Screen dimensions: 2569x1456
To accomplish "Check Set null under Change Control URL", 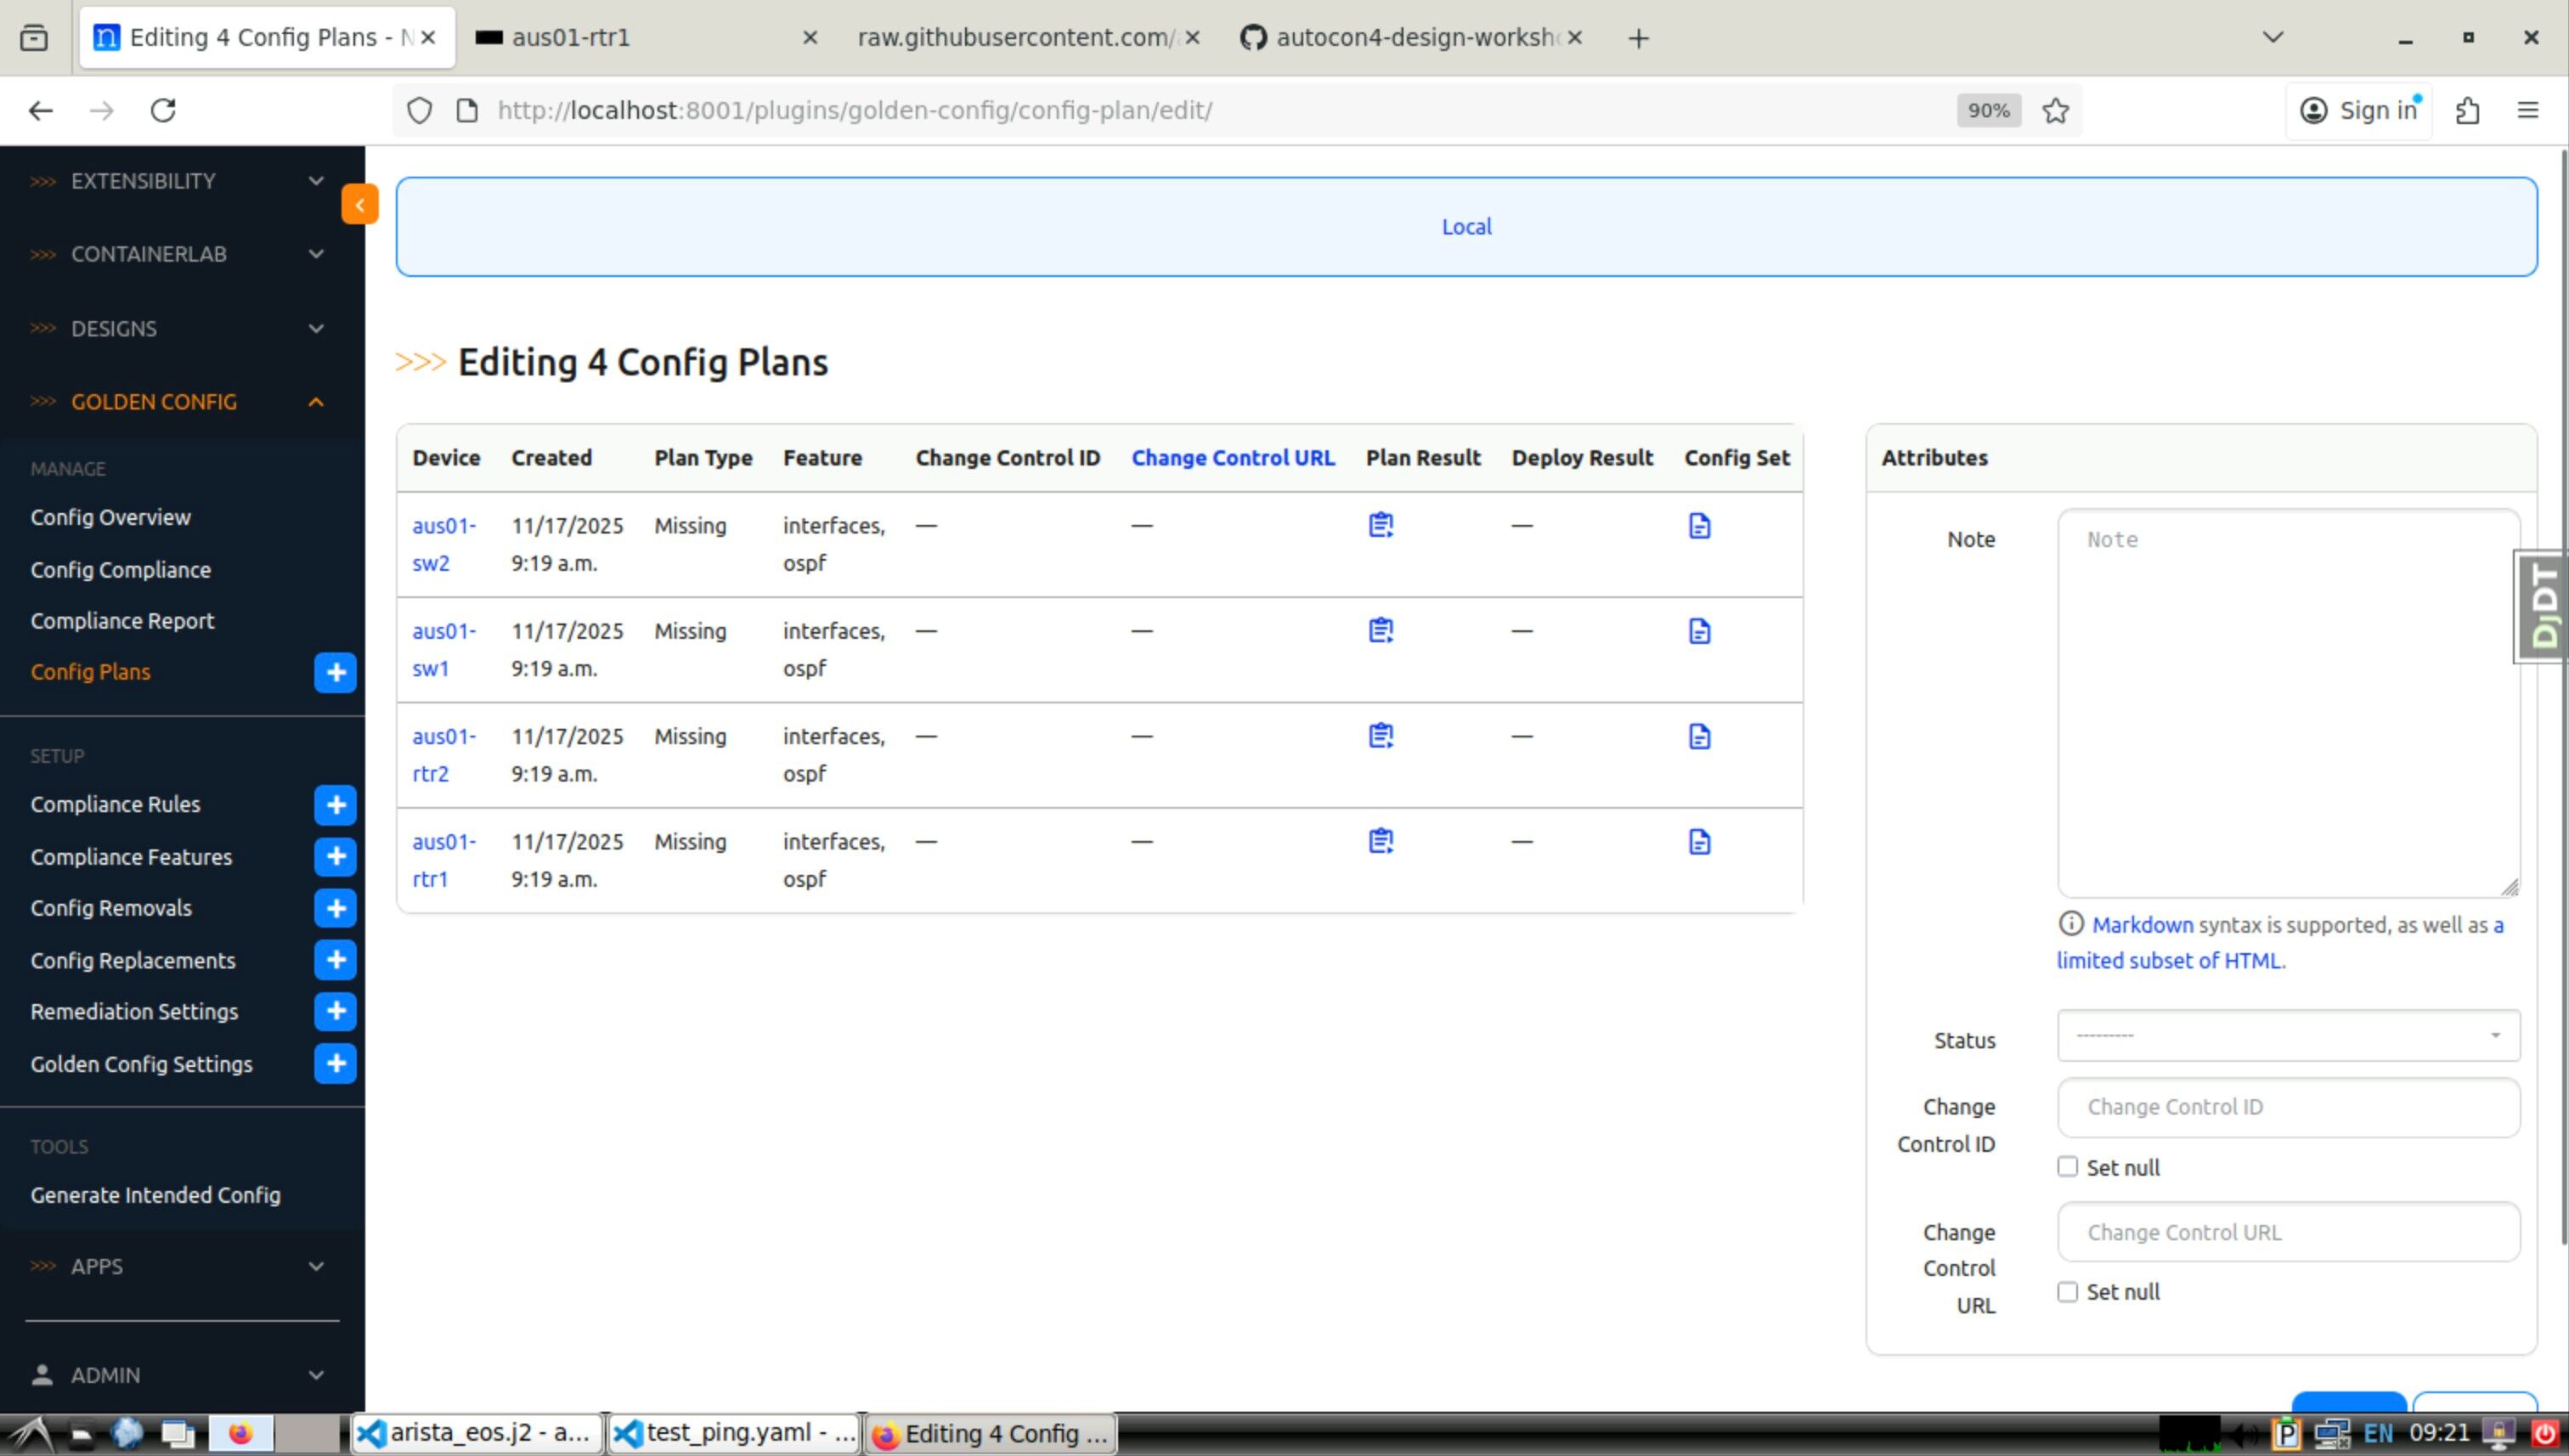I will pos(2067,1292).
